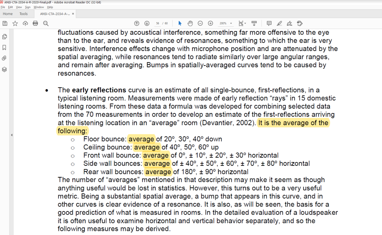Activate the hand pan tool
Screen dimensions: 382x235
click(190, 23)
